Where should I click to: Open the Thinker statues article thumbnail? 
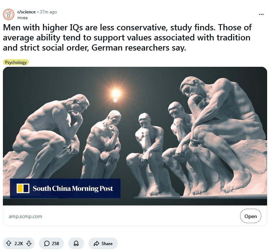[135, 136]
